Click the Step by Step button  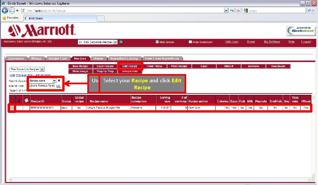(105, 71)
